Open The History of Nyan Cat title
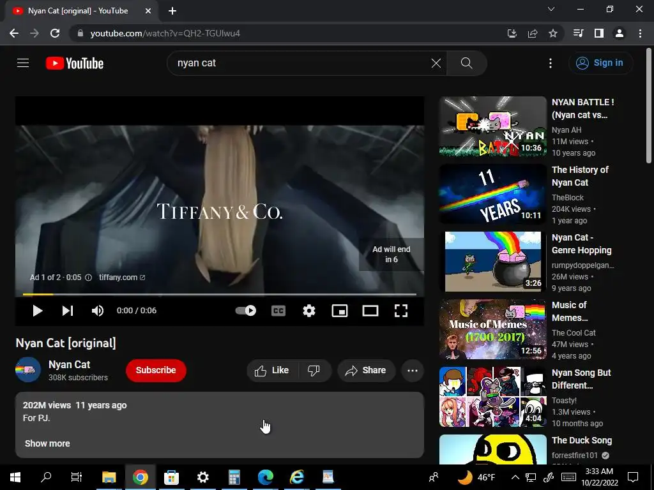The image size is (654, 490). 580,176
